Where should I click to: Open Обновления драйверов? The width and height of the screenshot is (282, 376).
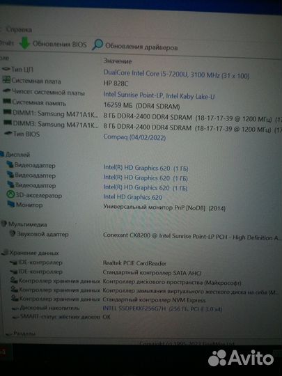(x=141, y=47)
